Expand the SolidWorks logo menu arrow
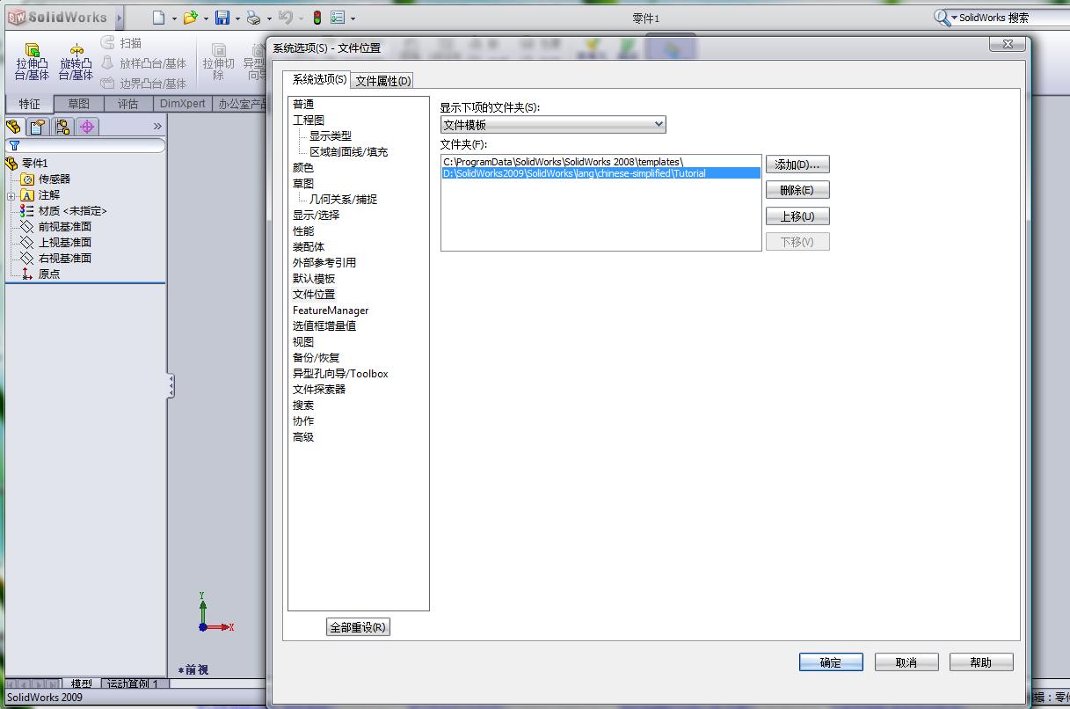Image resolution: width=1070 pixels, height=709 pixels. coord(120,18)
